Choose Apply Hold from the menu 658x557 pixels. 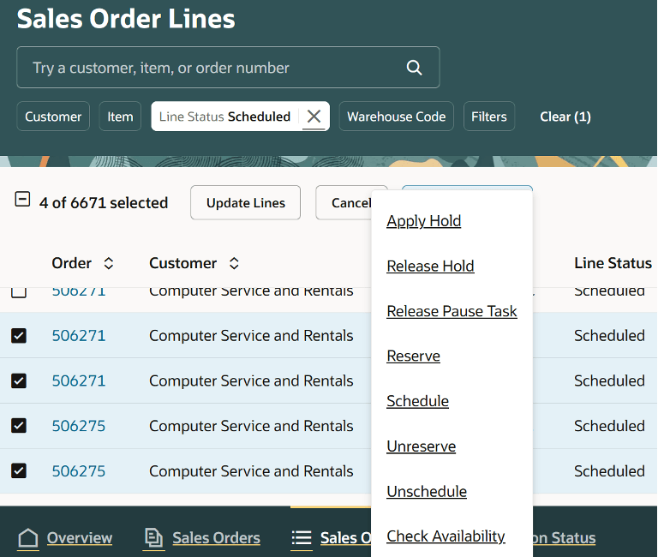[x=424, y=221]
